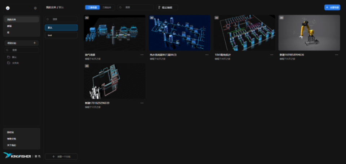Click 创建一个分组 button at bottom

pyautogui.click(x=61, y=156)
